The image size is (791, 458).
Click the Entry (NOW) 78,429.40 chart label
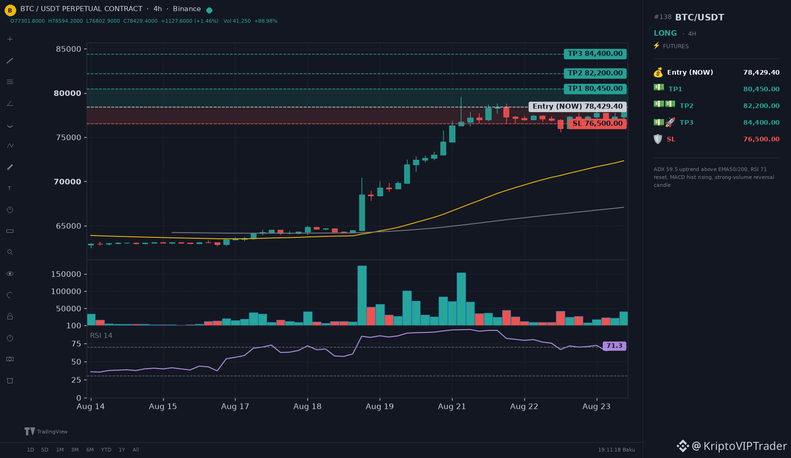click(578, 107)
